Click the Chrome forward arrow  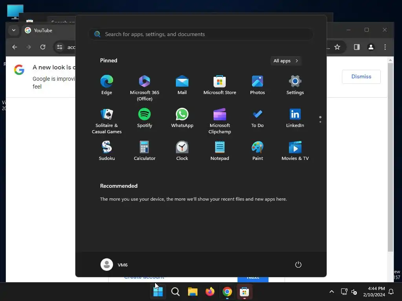point(29,47)
